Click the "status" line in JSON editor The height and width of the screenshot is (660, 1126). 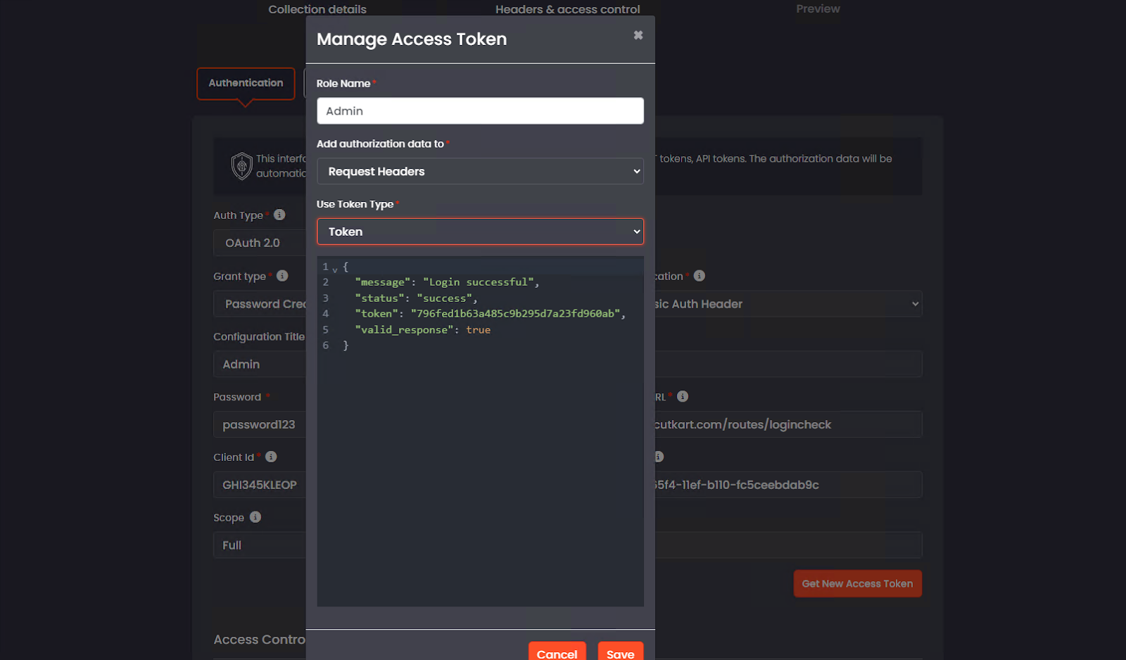[x=416, y=298]
